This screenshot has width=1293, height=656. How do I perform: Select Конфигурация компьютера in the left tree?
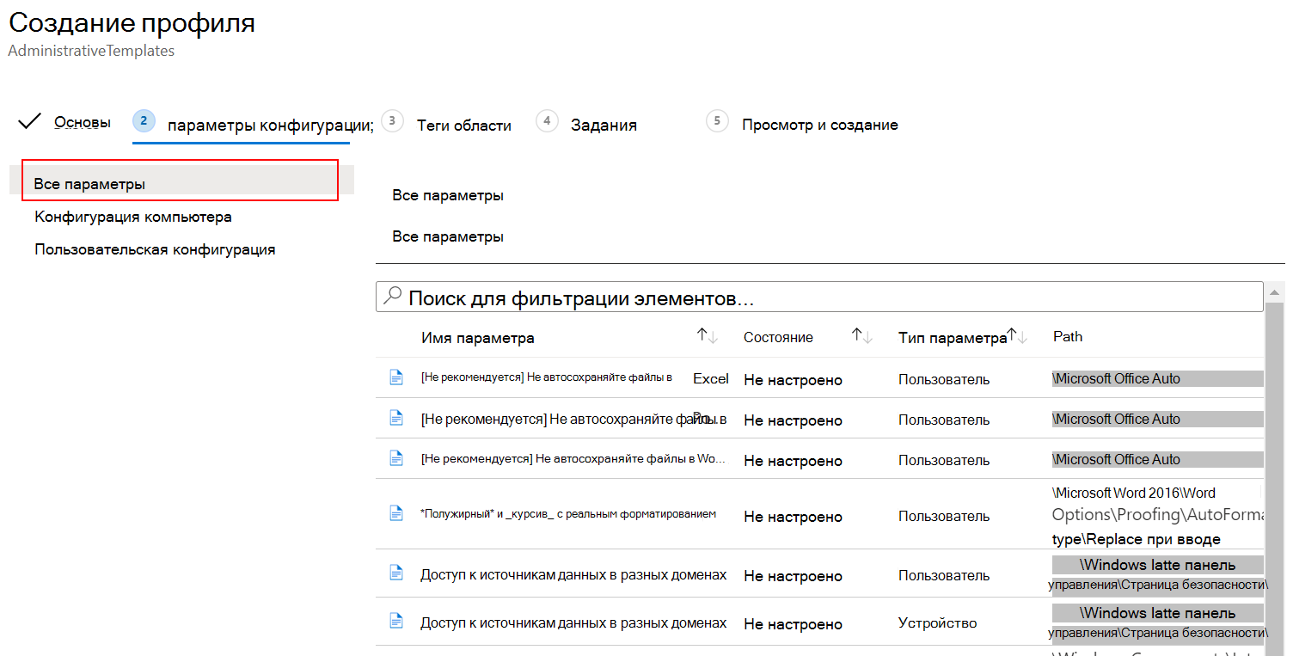click(x=133, y=217)
